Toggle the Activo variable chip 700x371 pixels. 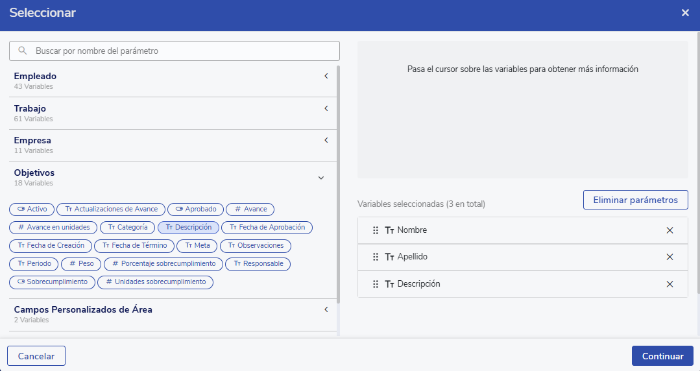[x=32, y=209]
